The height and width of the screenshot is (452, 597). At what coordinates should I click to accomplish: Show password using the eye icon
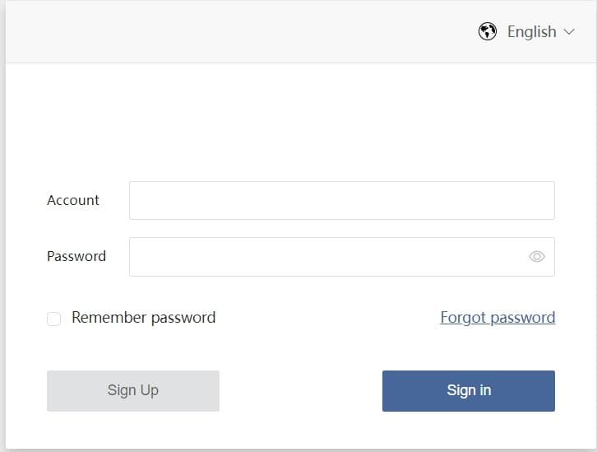(x=537, y=257)
